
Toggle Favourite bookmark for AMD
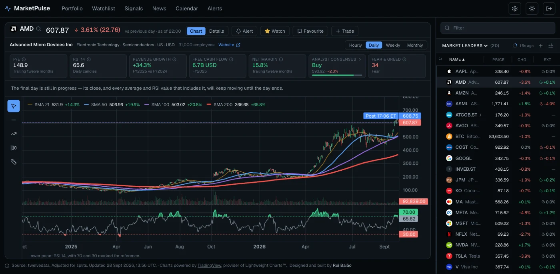pyautogui.click(x=310, y=31)
